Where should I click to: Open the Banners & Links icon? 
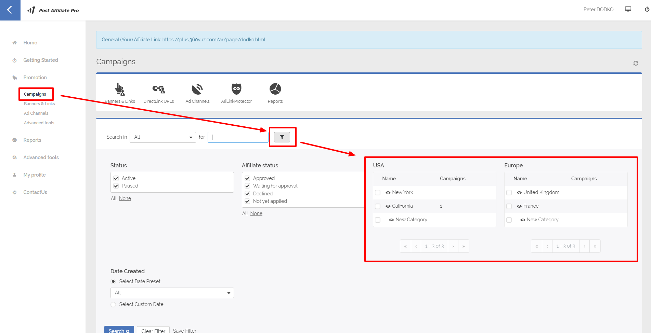[119, 89]
